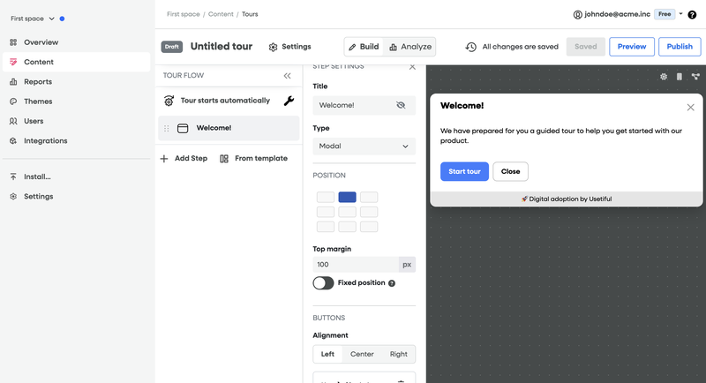
Task: Click the First space breadcrumb link
Action: pyautogui.click(x=184, y=14)
